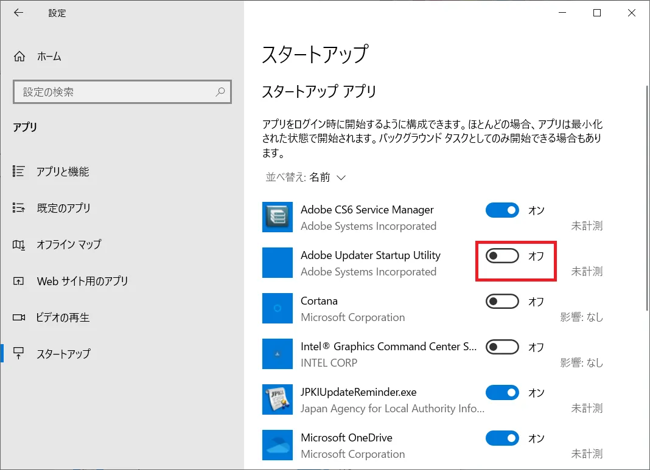650x470 pixels.
Task: Minimize the 設定 window
Action: 562,13
